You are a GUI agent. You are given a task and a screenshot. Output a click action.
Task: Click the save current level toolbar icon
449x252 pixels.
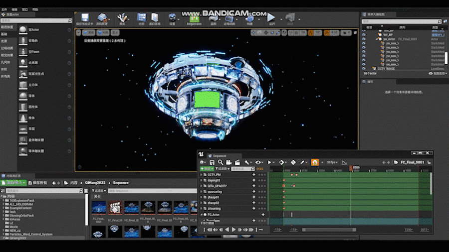85,18
